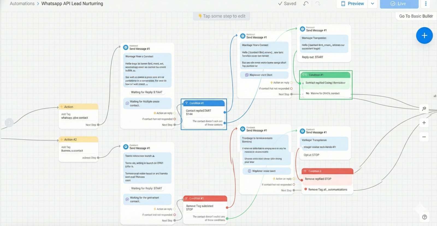Viewport: 437px width, 226px height.
Task: Click the zoom out minus button
Action: (x=424, y=137)
